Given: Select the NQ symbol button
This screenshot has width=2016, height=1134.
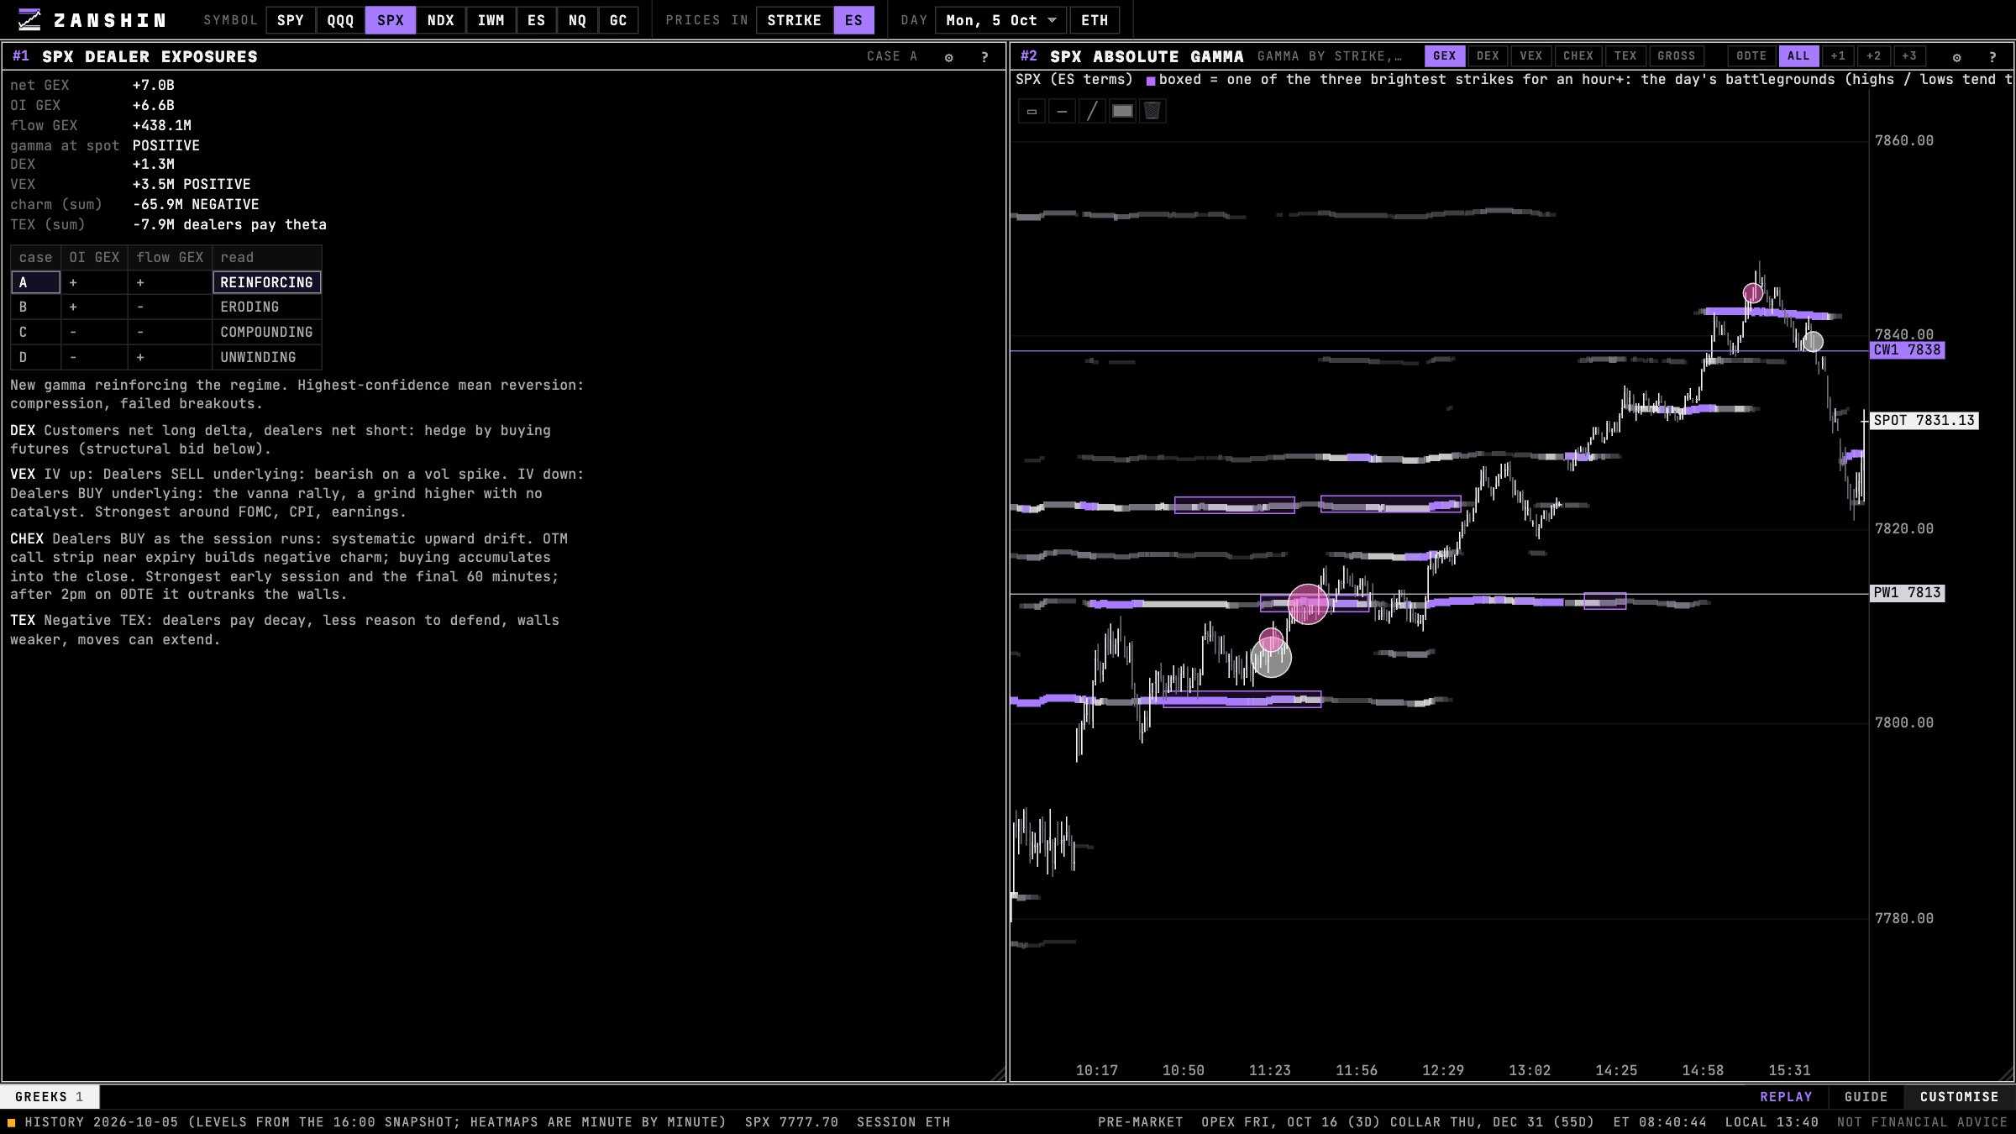Looking at the screenshot, I should (577, 20).
